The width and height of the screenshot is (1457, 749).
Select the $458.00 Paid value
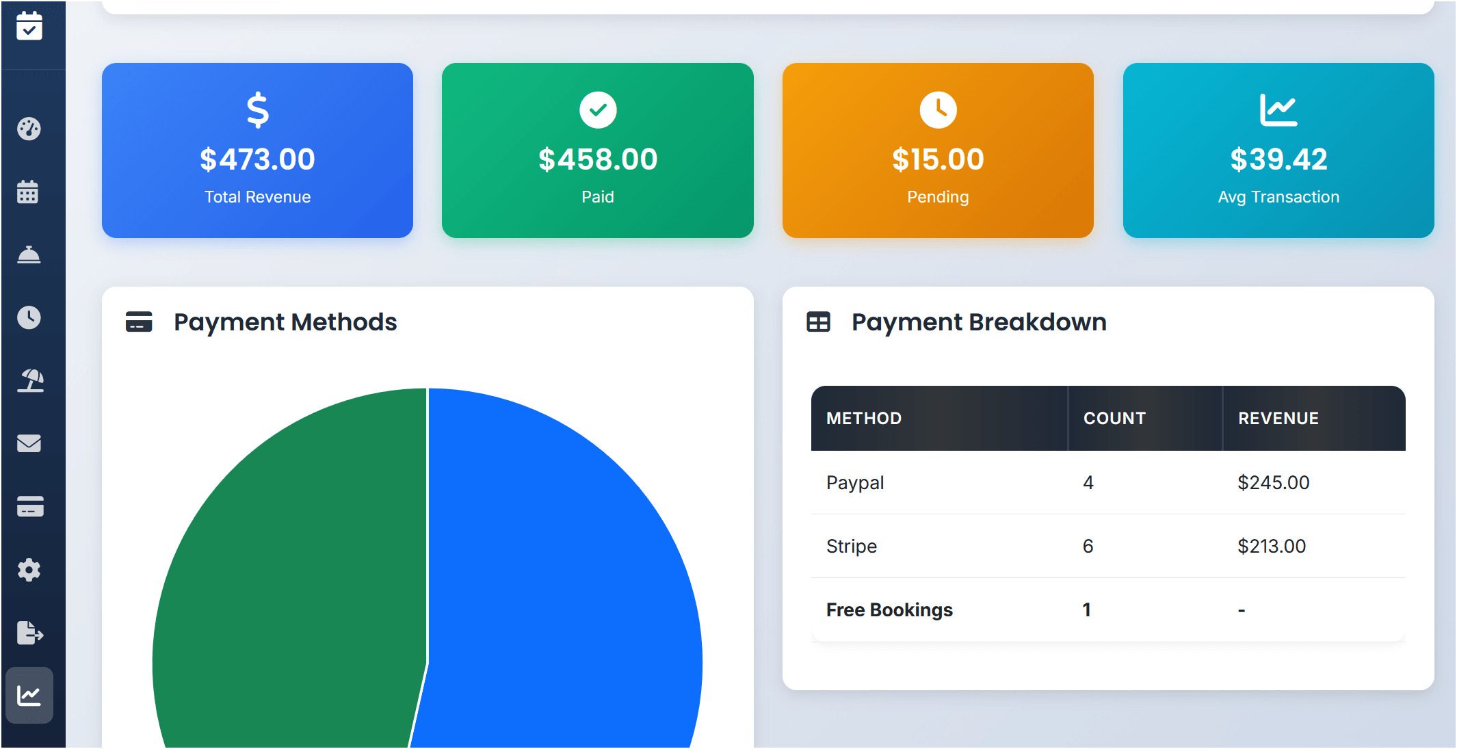[598, 159]
